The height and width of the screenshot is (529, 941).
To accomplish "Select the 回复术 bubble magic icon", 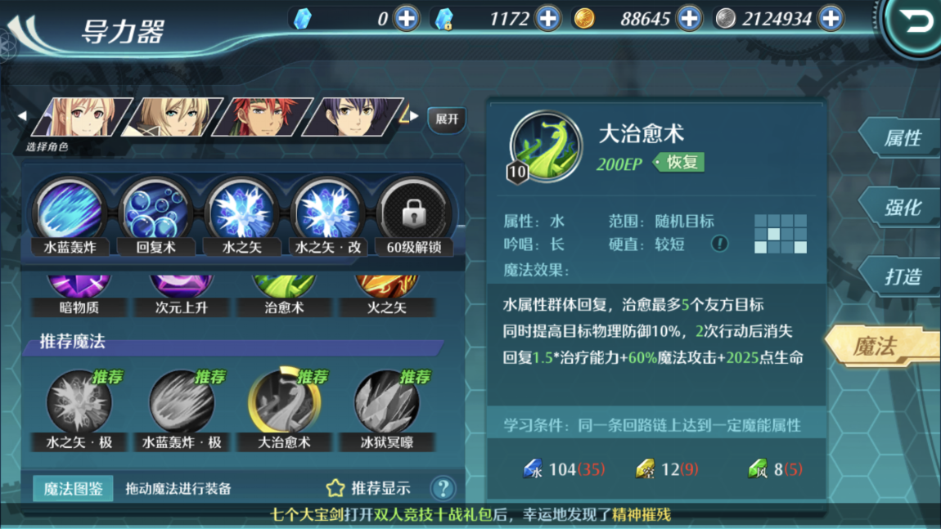I will click(x=155, y=213).
